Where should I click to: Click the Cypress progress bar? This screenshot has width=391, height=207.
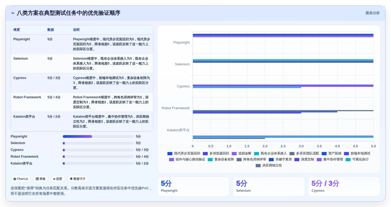pos(98,150)
